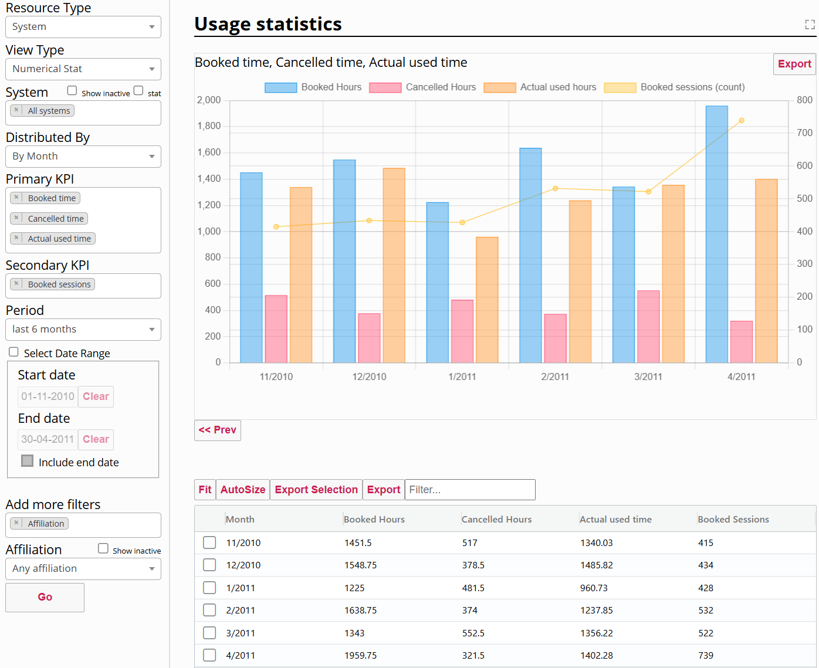Check the System show inactive box
819x668 pixels.
(72, 90)
